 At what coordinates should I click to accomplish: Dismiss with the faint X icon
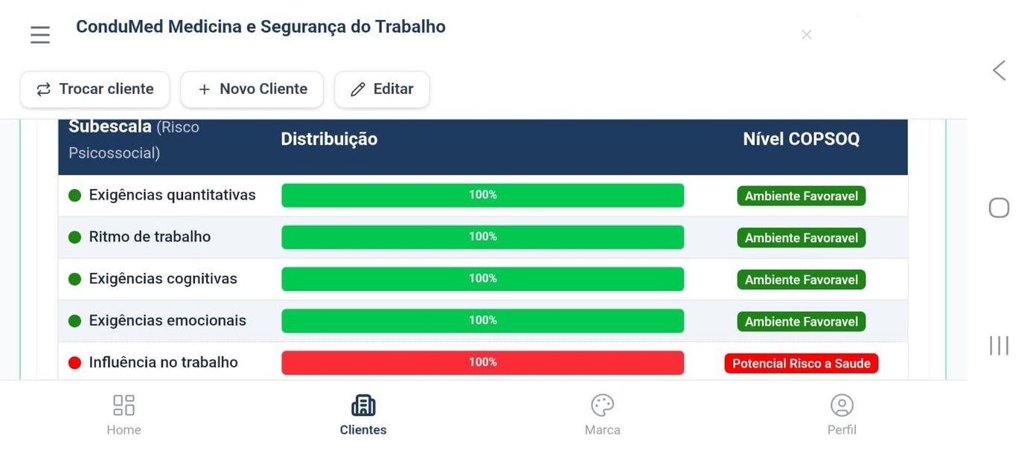pos(806,34)
